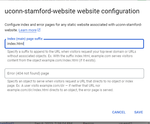This screenshot has width=150, height=124.
Task: Save the website configuration
Action: pos(139,112)
